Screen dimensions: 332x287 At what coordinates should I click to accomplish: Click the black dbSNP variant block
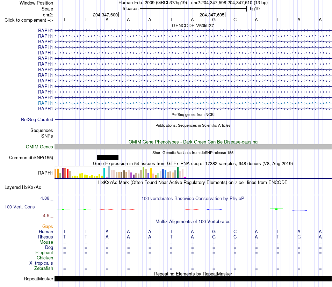coord(108,157)
